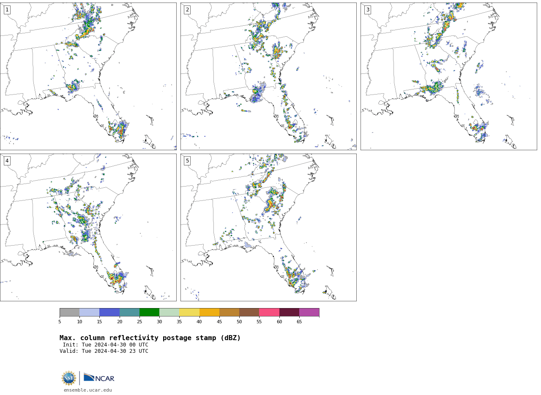Click the Init: Tue 2024-04-30 00 UTC text
The height and width of the screenshot is (395, 541).
pos(106,345)
